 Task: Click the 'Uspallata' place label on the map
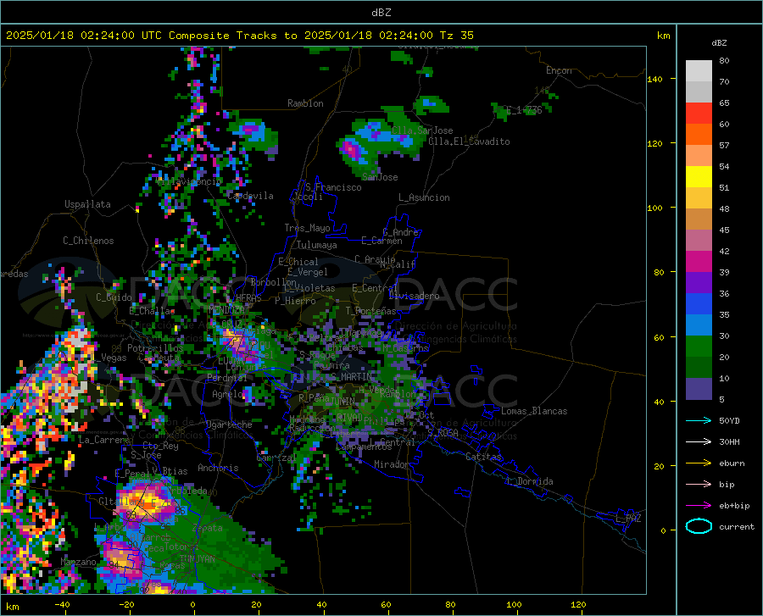pyautogui.click(x=87, y=204)
